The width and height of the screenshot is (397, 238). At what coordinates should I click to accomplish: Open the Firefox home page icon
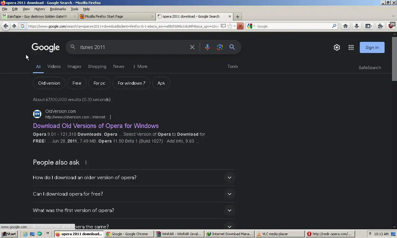point(346,26)
